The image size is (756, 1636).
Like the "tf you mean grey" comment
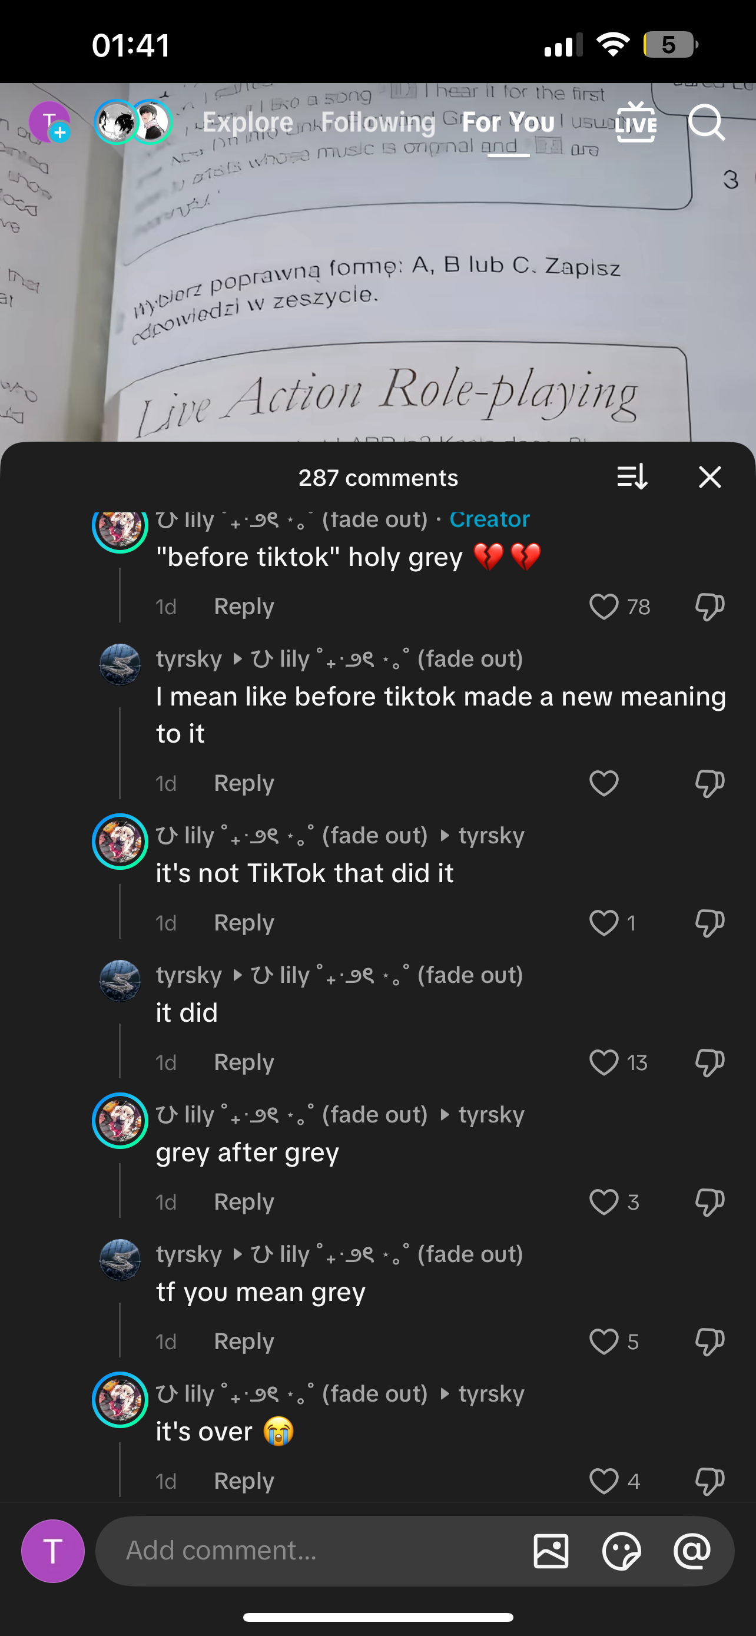[x=604, y=1342]
